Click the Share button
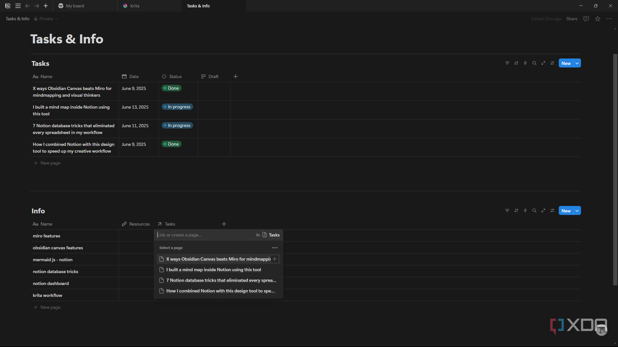 (x=572, y=19)
